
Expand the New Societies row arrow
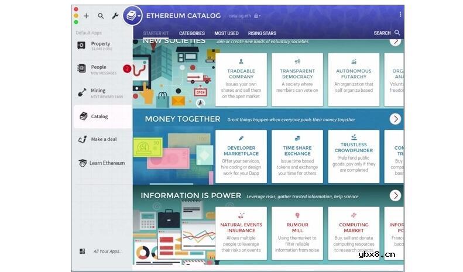click(396, 40)
